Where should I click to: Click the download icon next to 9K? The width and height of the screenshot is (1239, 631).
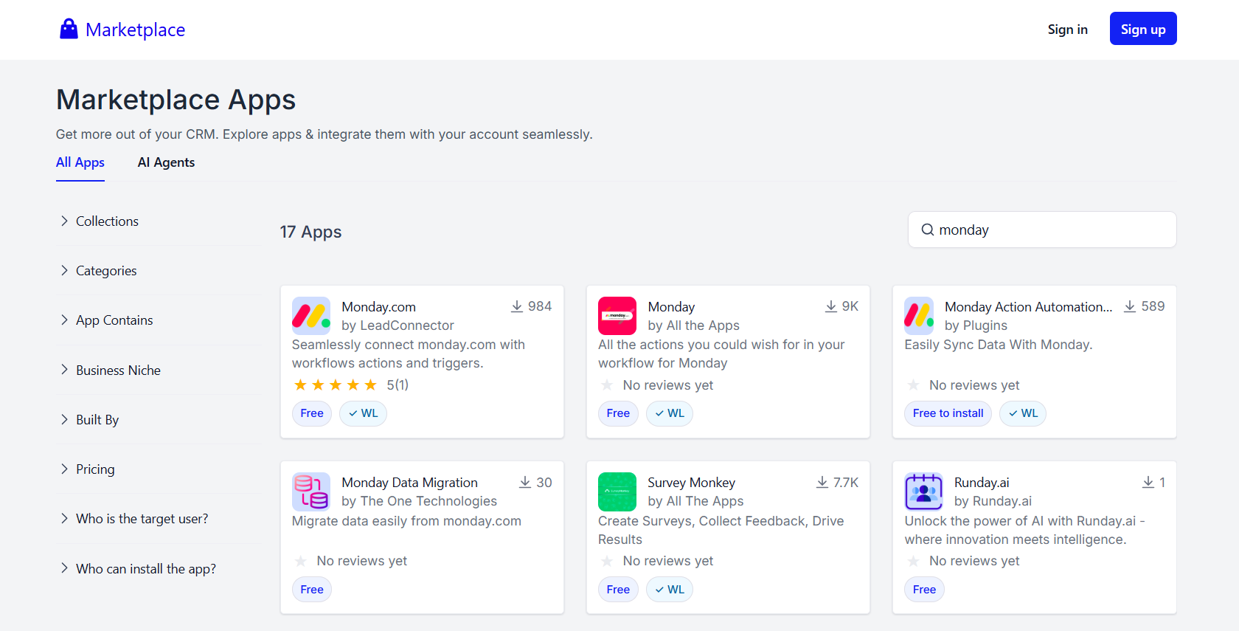pyautogui.click(x=831, y=306)
